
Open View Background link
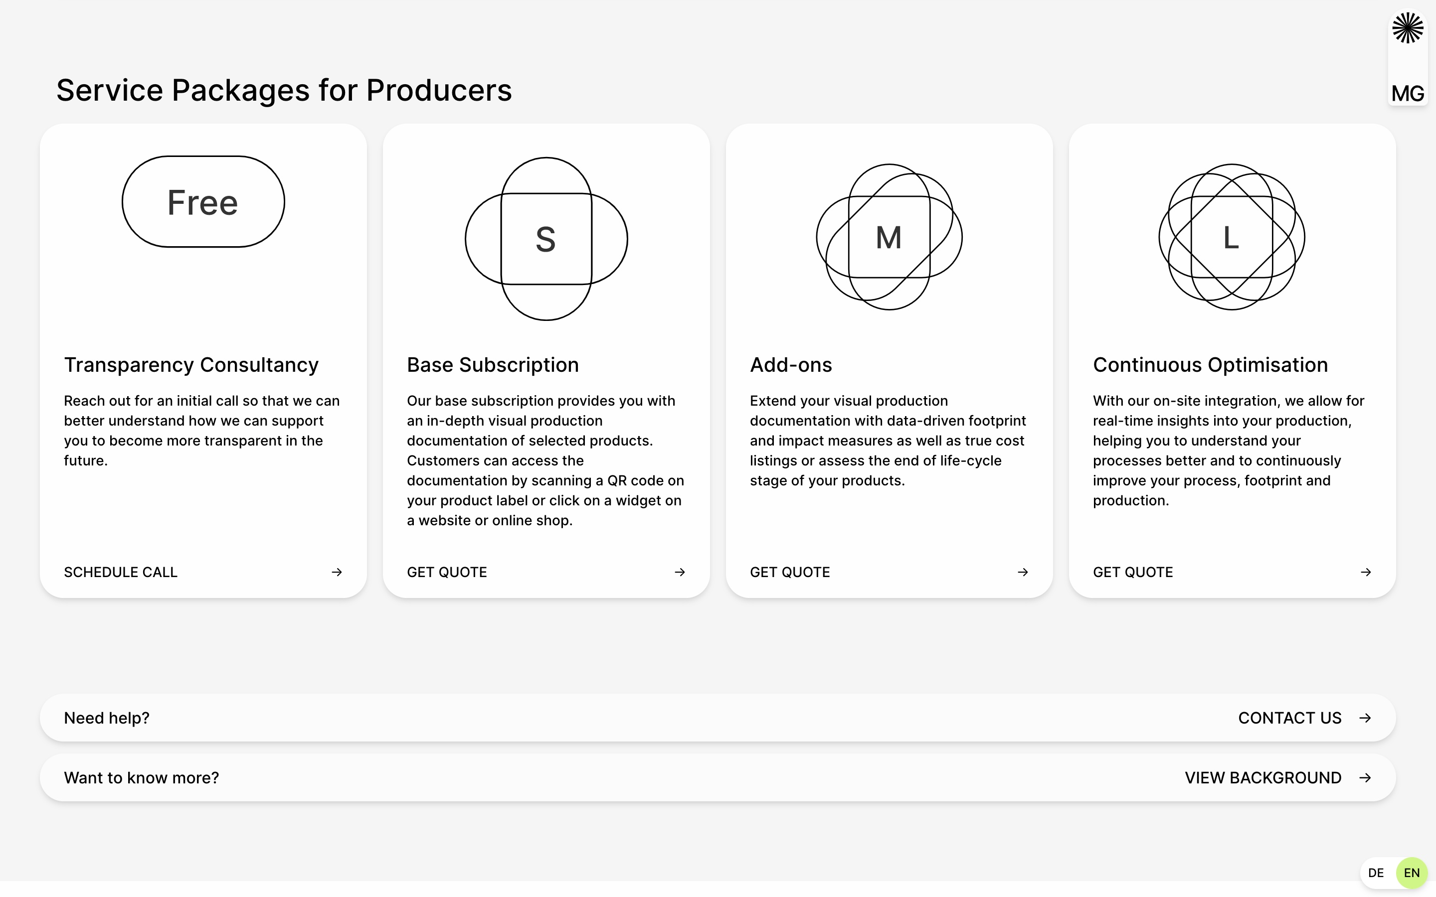click(x=1262, y=778)
